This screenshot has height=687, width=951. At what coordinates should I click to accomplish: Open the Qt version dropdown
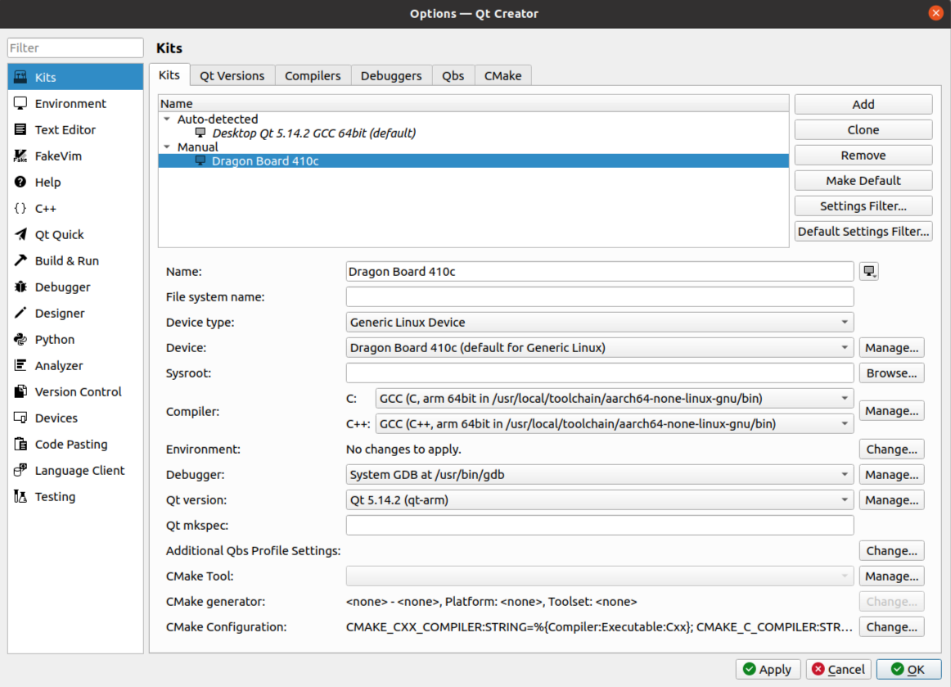(599, 500)
